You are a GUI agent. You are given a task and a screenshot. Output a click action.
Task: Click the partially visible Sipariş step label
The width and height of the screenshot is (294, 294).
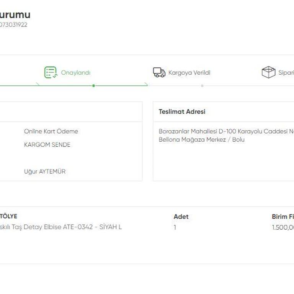click(286, 73)
